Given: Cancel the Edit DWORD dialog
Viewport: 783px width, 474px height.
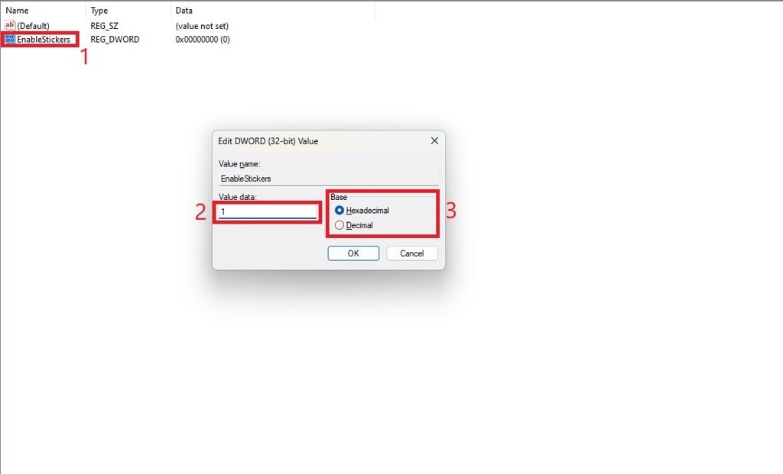Looking at the screenshot, I should click(412, 253).
